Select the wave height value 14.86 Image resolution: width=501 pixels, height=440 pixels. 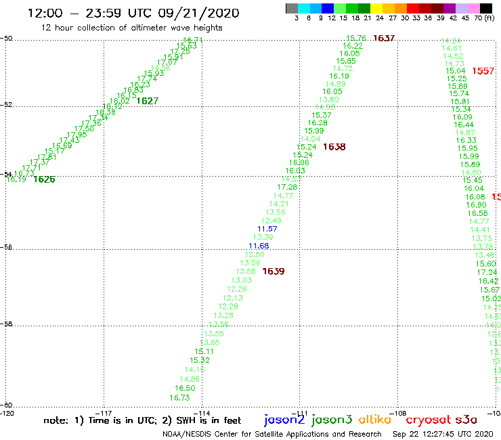point(190,379)
